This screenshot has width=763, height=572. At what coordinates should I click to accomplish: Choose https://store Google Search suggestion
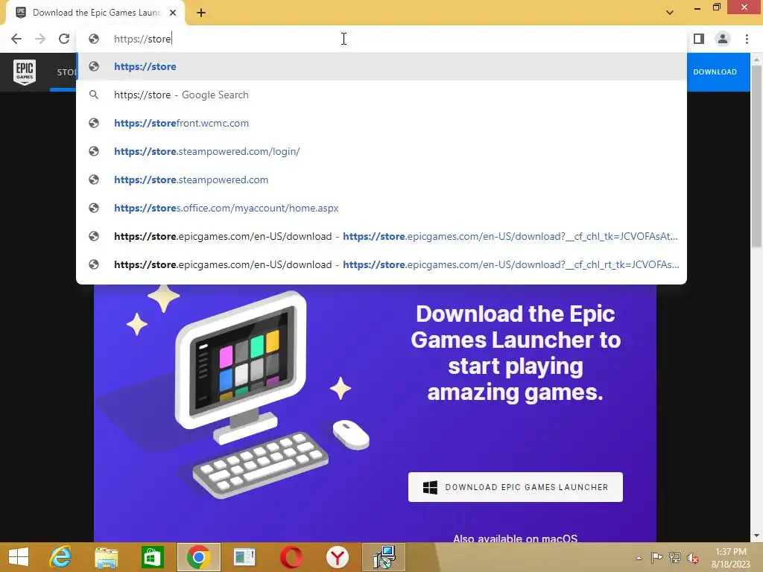point(381,95)
